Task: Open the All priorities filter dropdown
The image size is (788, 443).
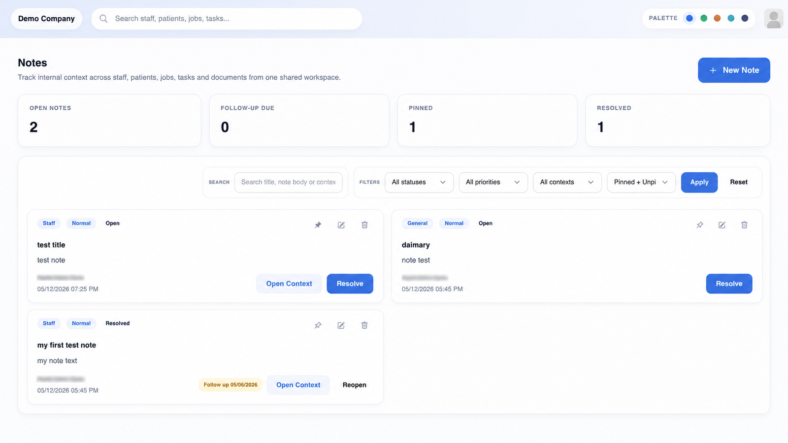Action: pyautogui.click(x=493, y=182)
